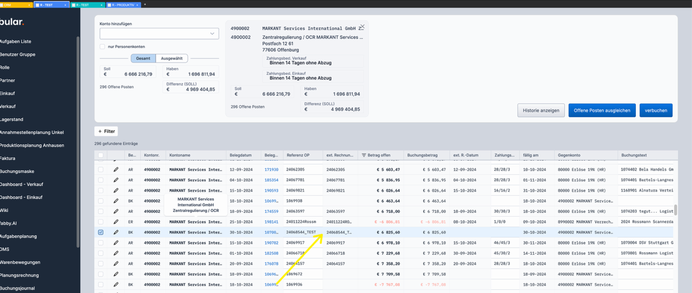Image resolution: width=692 pixels, height=293 pixels.
Task: Close the R - PRODUKTIV tab
Action: point(137,4)
